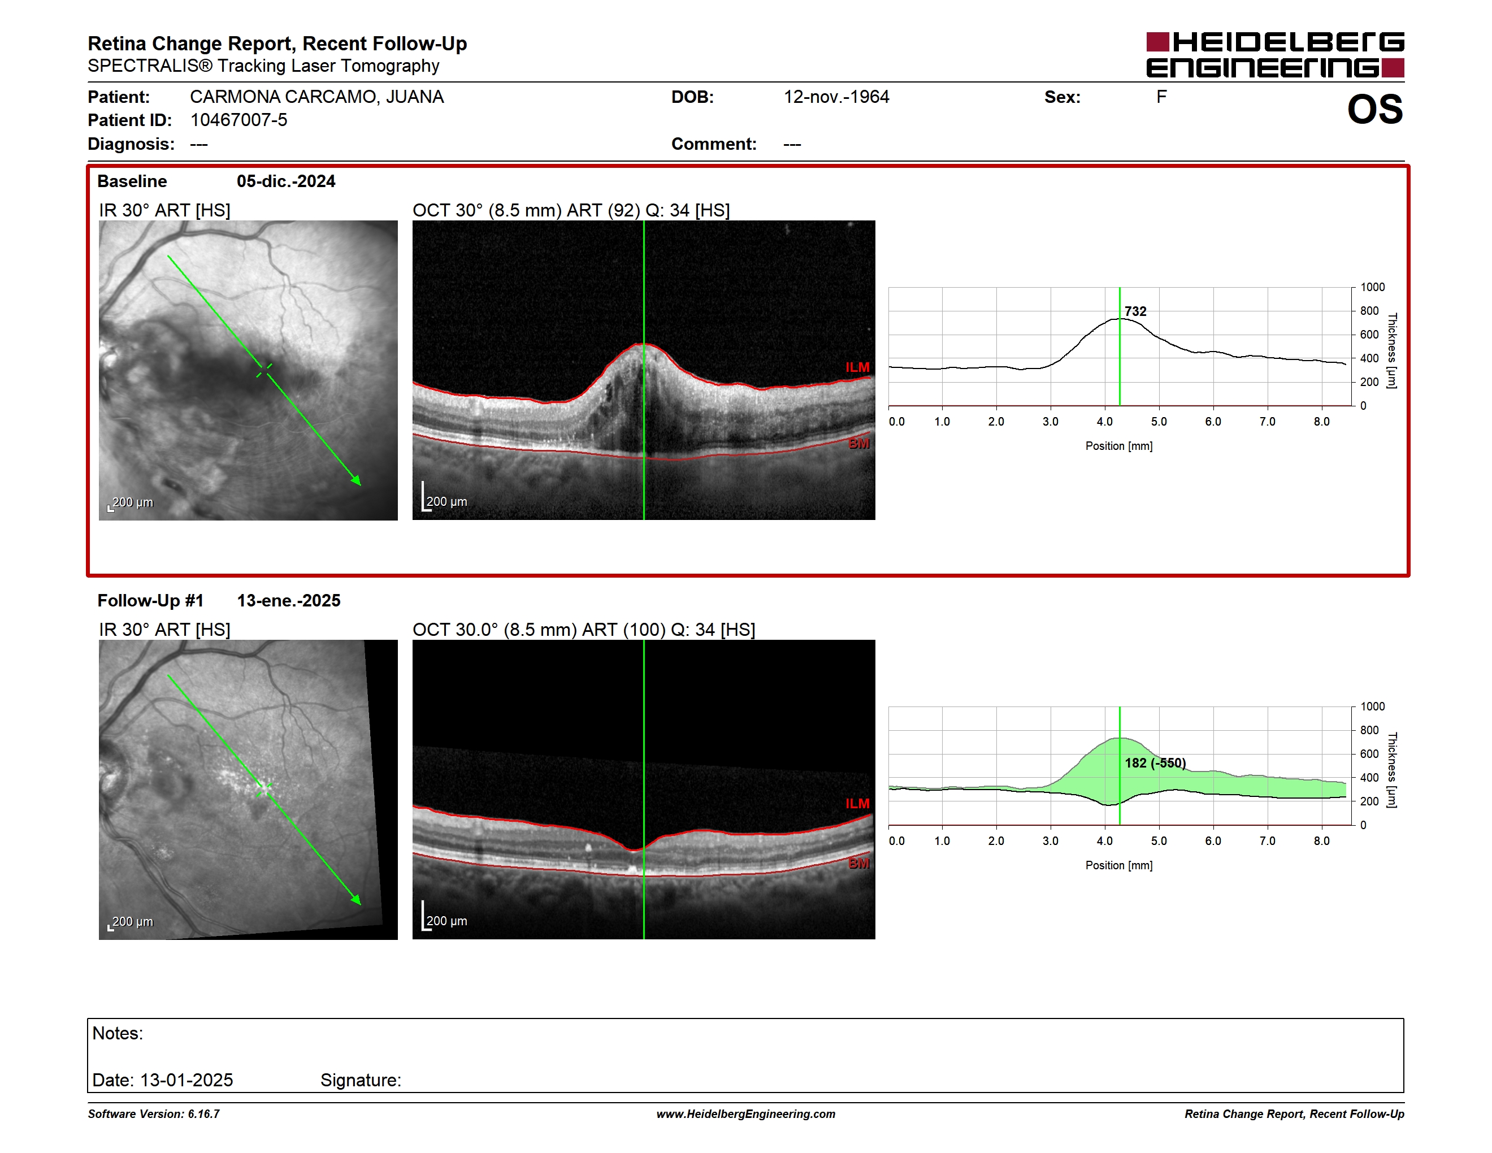This screenshot has height=1153, width=1492.
Task: Click the OS eye indicator label
Action: click(x=1374, y=109)
